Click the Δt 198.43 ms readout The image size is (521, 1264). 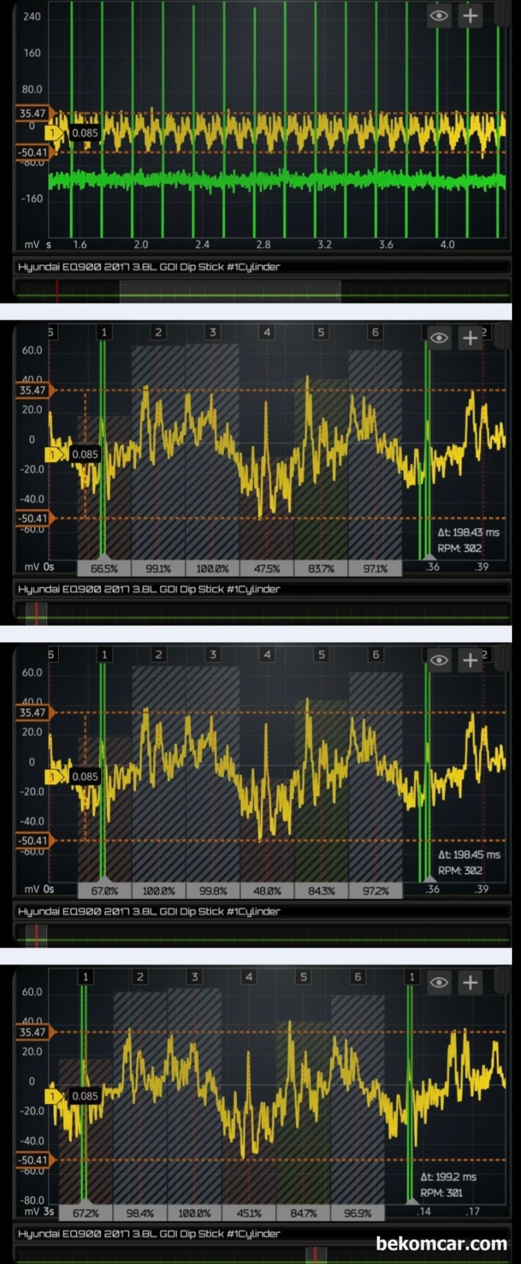tap(468, 532)
